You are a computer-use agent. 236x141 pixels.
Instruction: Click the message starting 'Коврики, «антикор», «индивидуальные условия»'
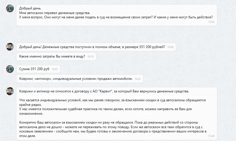76,79
